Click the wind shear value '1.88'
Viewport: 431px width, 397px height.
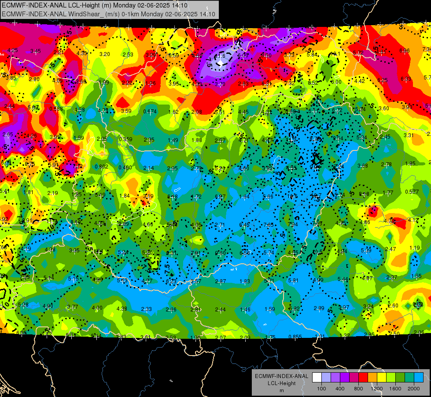(197, 140)
